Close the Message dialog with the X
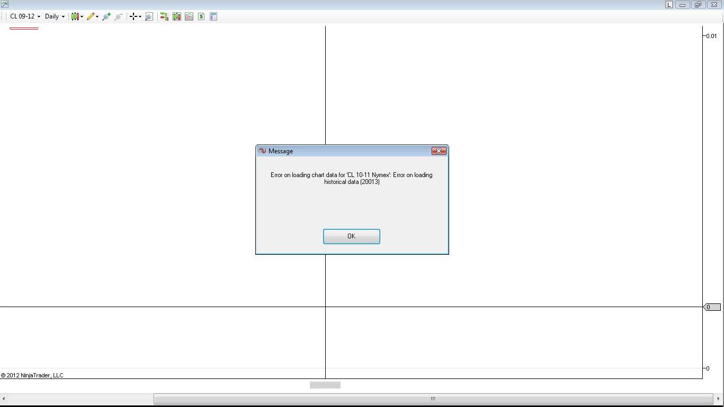The image size is (724, 407). click(x=439, y=151)
